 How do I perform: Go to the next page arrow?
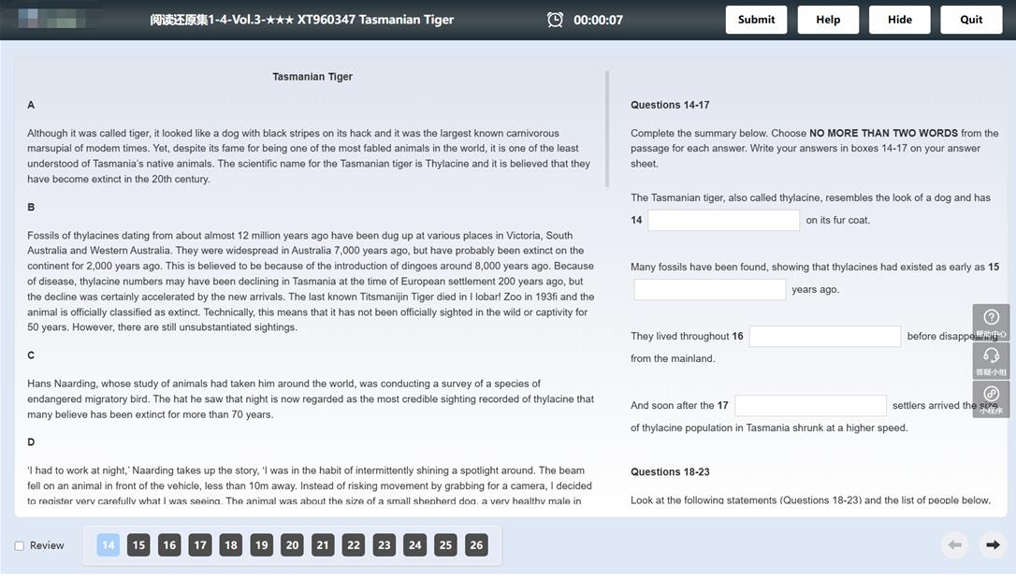click(x=992, y=545)
